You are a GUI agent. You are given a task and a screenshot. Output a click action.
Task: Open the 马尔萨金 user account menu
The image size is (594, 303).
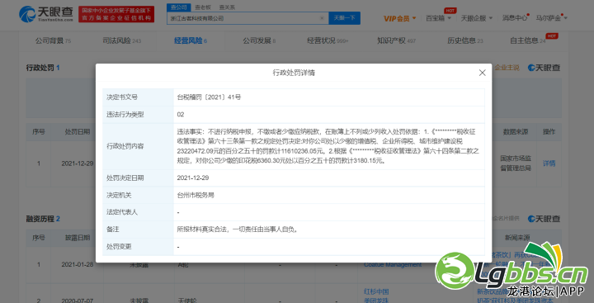tap(551, 18)
